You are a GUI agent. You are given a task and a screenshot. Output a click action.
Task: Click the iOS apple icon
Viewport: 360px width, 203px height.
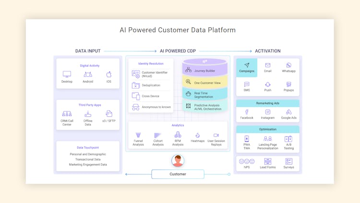point(109,75)
